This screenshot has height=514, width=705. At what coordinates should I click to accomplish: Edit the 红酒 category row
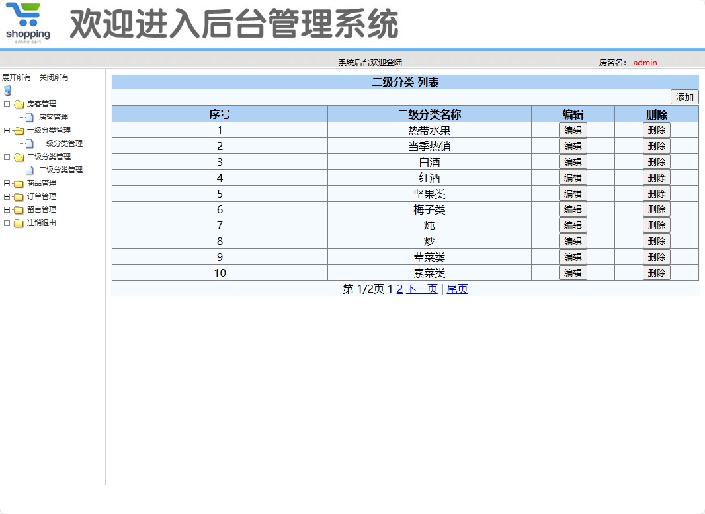[573, 178]
